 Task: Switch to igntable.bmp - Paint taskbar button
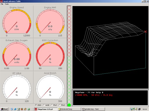93,109
